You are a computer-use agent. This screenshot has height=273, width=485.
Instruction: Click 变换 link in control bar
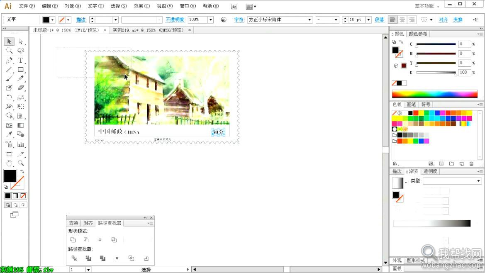[x=458, y=19]
